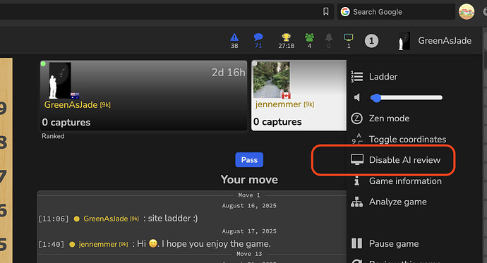The width and height of the screenshot is (487, 263).
Task: Adjust the volume slider
Action: 407,98
